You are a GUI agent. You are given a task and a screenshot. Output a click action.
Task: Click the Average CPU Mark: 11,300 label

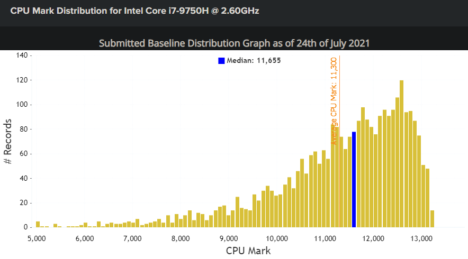pyautogui.click(x=334, y=101)
